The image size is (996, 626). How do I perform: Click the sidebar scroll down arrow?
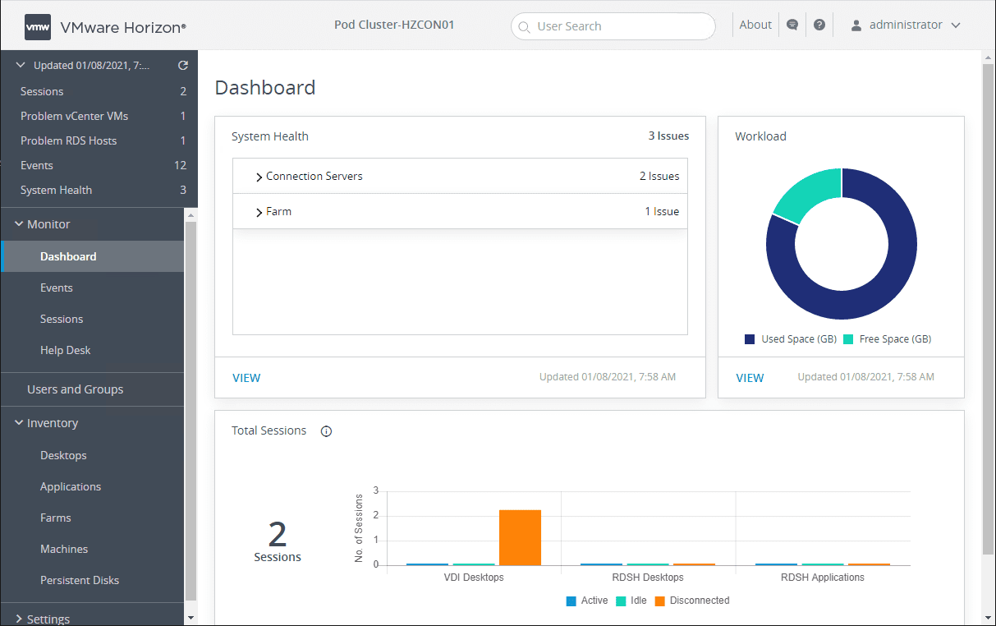click(x=191, y=617)
